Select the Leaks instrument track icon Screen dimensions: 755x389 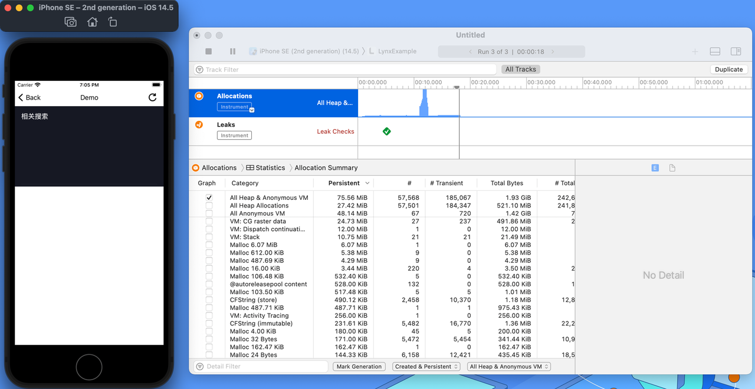coord(199,124)
